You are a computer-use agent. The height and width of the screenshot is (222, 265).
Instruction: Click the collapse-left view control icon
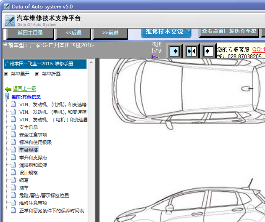(208, 51)
